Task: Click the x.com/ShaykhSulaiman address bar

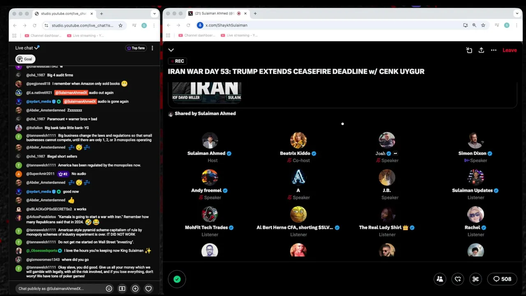Action: [341, 25]
